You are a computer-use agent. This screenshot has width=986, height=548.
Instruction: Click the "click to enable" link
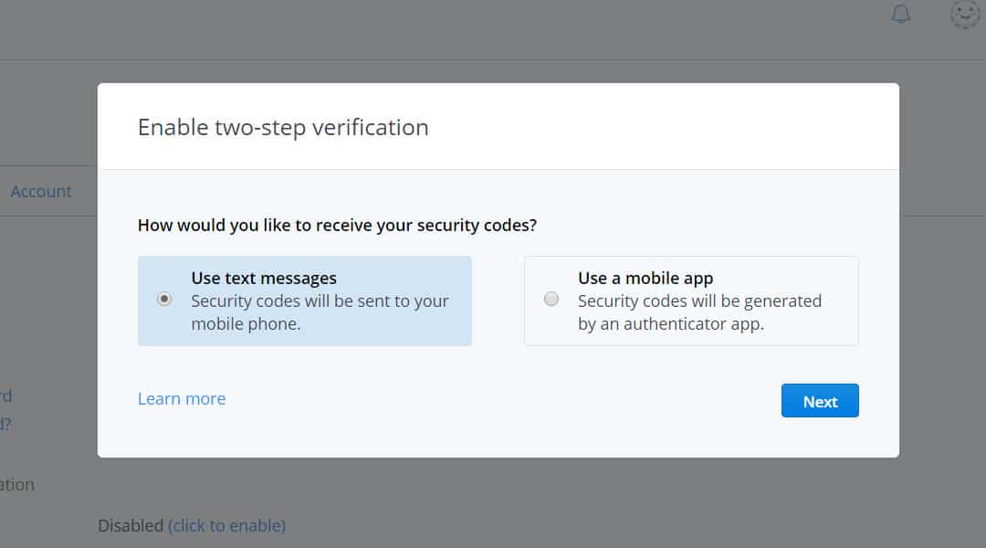coord(226,525)
